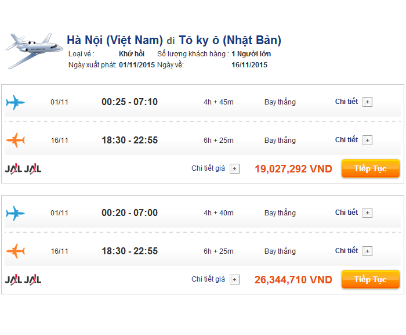
Task: Show price details for 26,344,710 VND fare
Action: [x=234, y=279]
